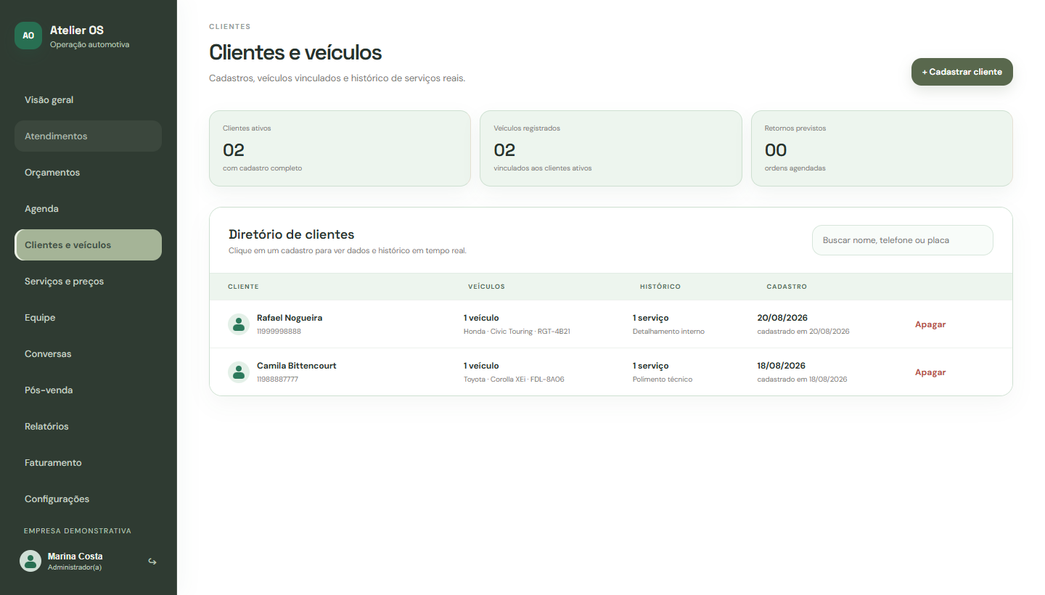
Task: Click Camila Bittencourt's avatar icon
Action: point(239,372)
